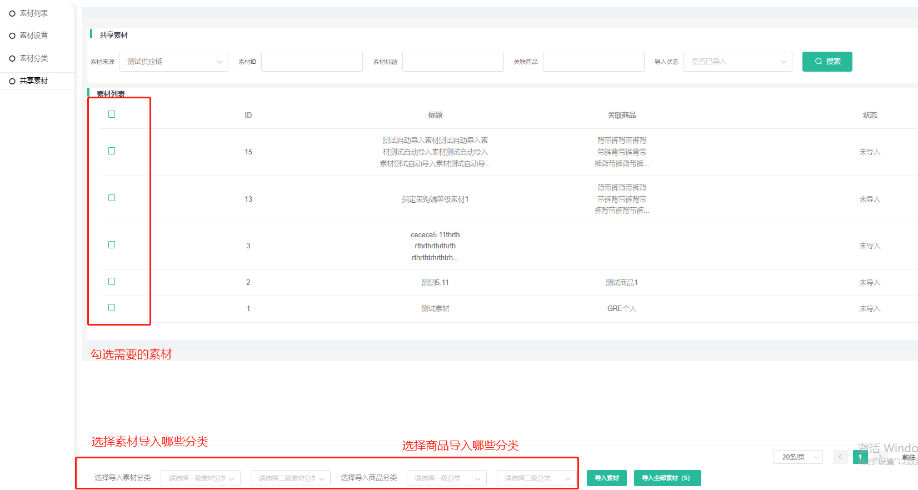
Task: Tick the checkbox for 测试素材 row
Action: pos(112,308)
